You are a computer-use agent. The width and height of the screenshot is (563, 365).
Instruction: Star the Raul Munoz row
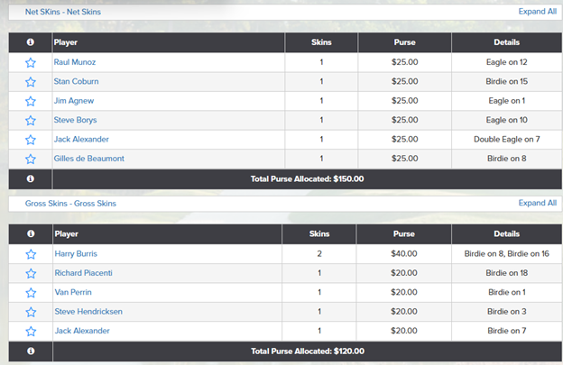31,63
